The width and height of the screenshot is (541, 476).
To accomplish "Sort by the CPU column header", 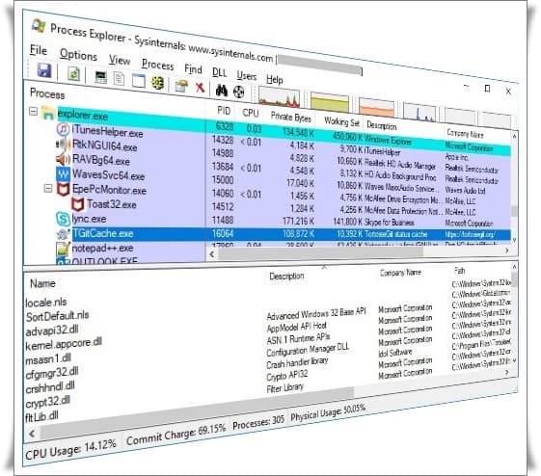I will 250,113.
